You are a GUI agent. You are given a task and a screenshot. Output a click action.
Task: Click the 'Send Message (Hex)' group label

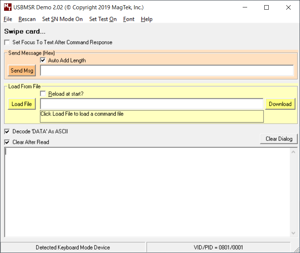pyautogui.click(x=32, y=53)
